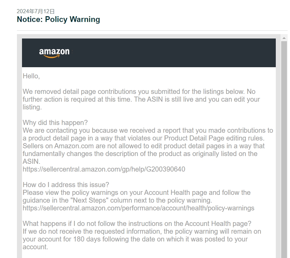Click the Please view the policy warnings sentence
Viewport: 290px width, 258px height.
(x=136, y=196)
